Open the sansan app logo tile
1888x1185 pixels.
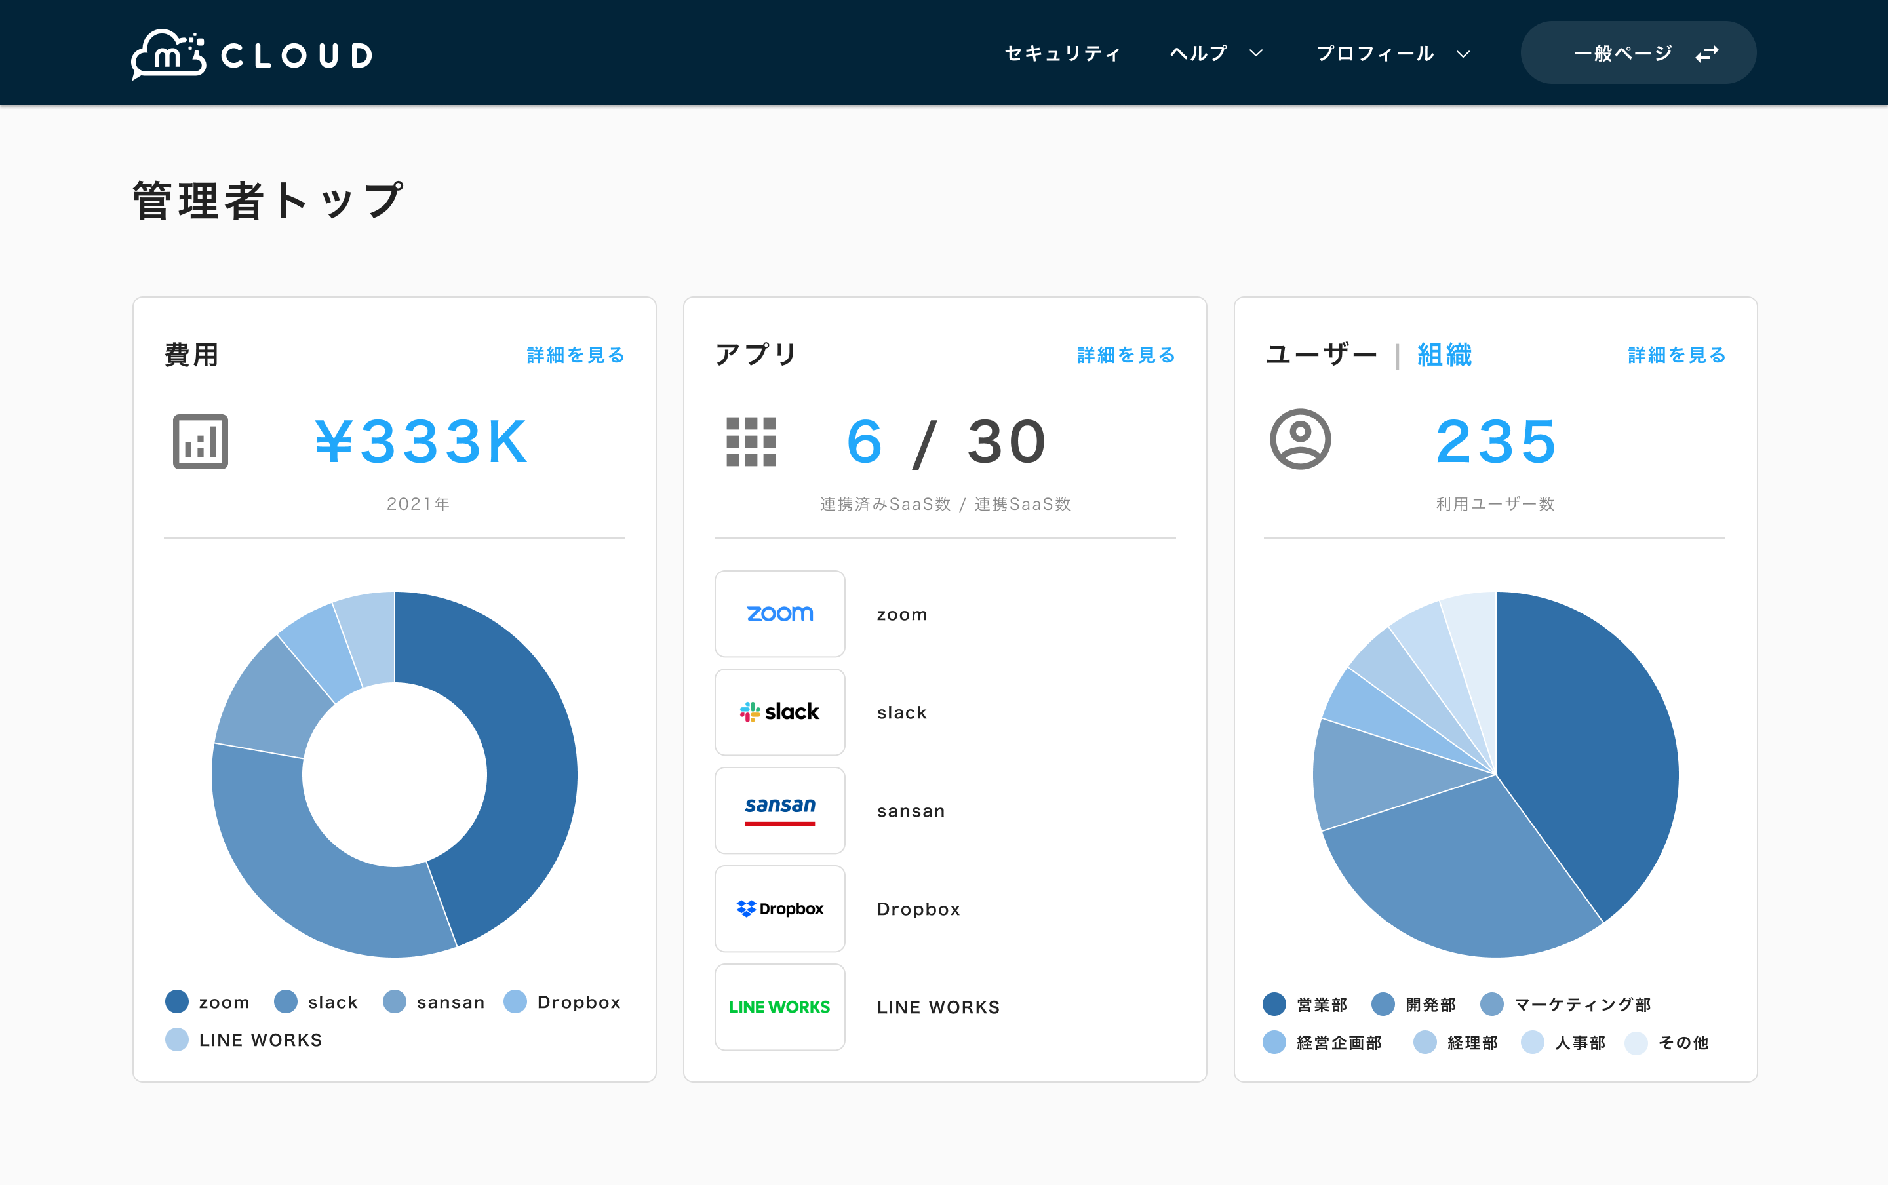click(x=780, y=810)
